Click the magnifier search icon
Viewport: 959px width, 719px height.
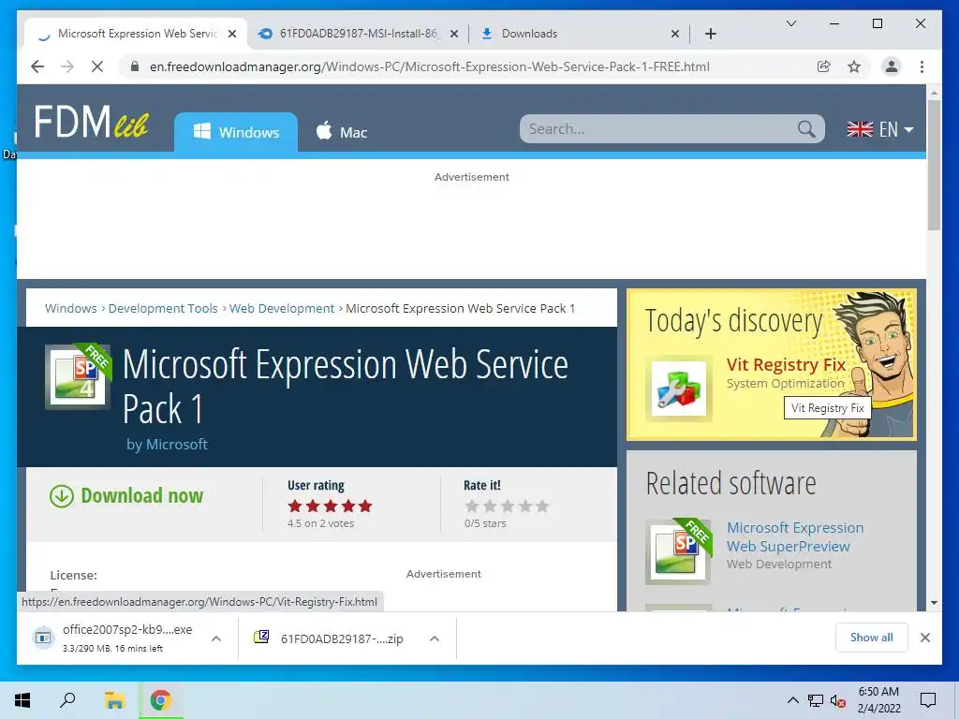[806, 129]
